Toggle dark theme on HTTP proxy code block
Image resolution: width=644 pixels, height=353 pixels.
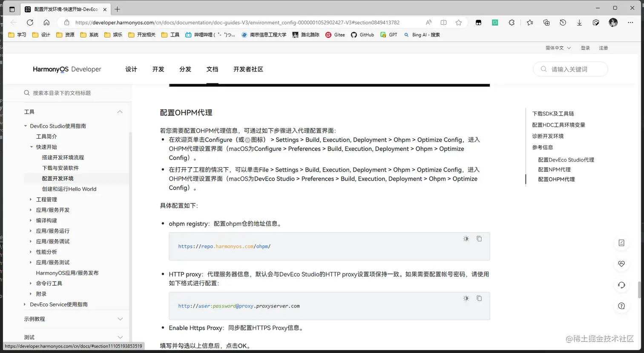point(466,299)
